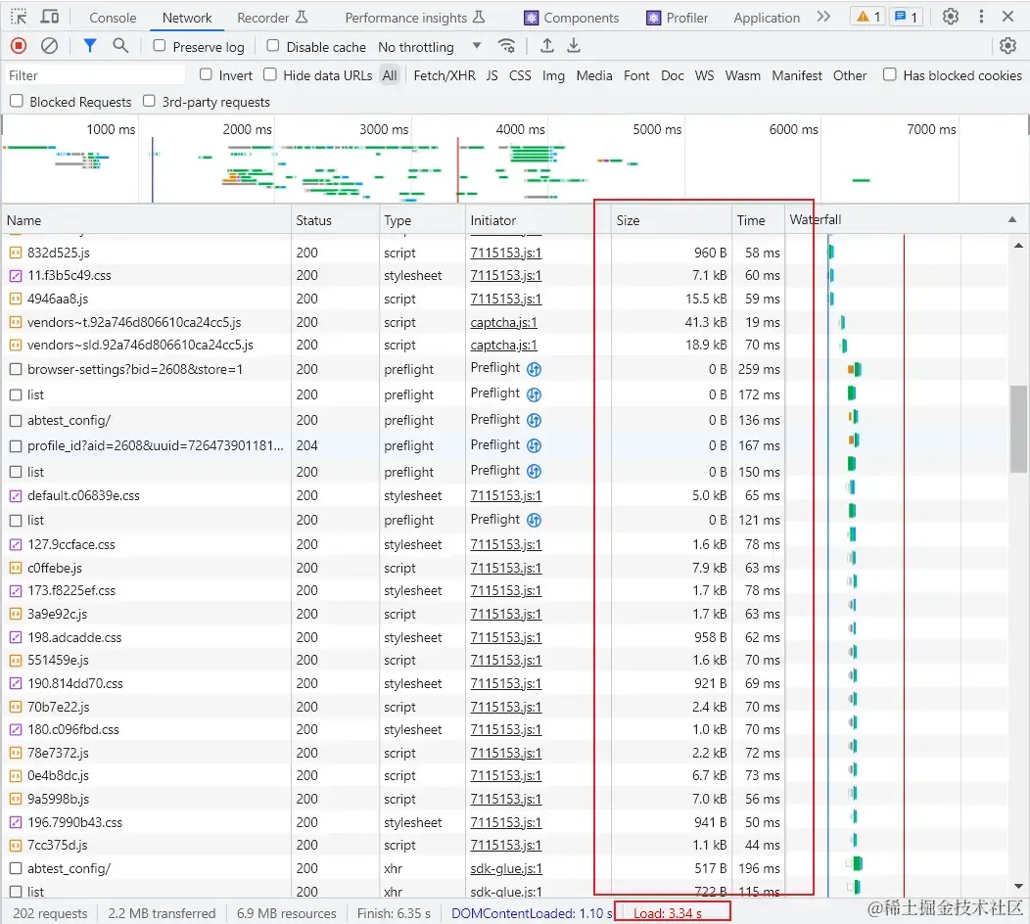Screen dimensions: 1030x924
Task: Open the Application tab
Action: tap(767, 18)
